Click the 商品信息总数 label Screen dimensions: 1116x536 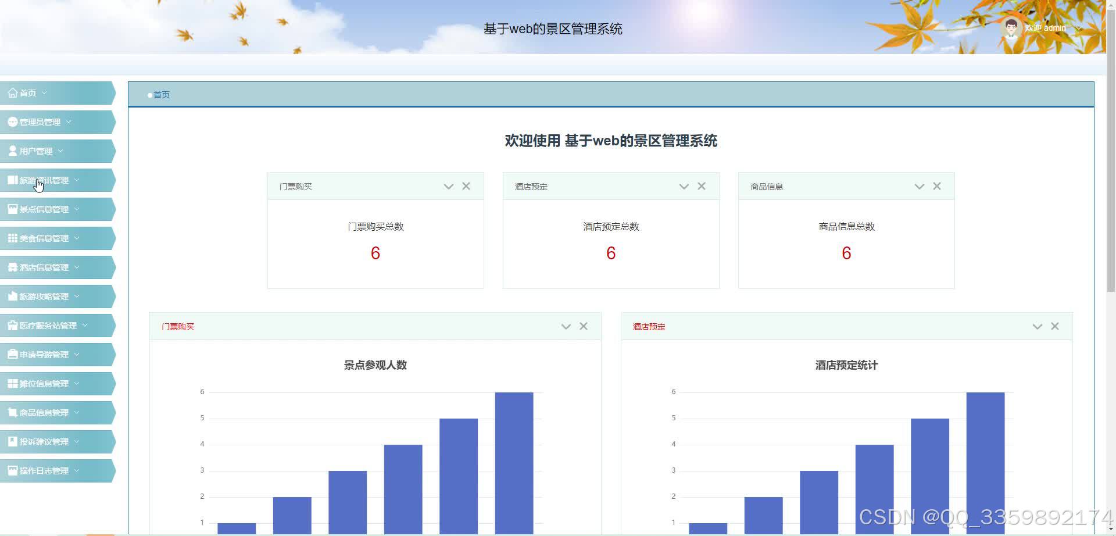(x=846, y=227)
